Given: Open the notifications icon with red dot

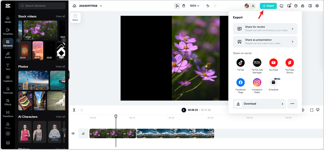Looking at the screenshot, I should click(x=289, y=6).
